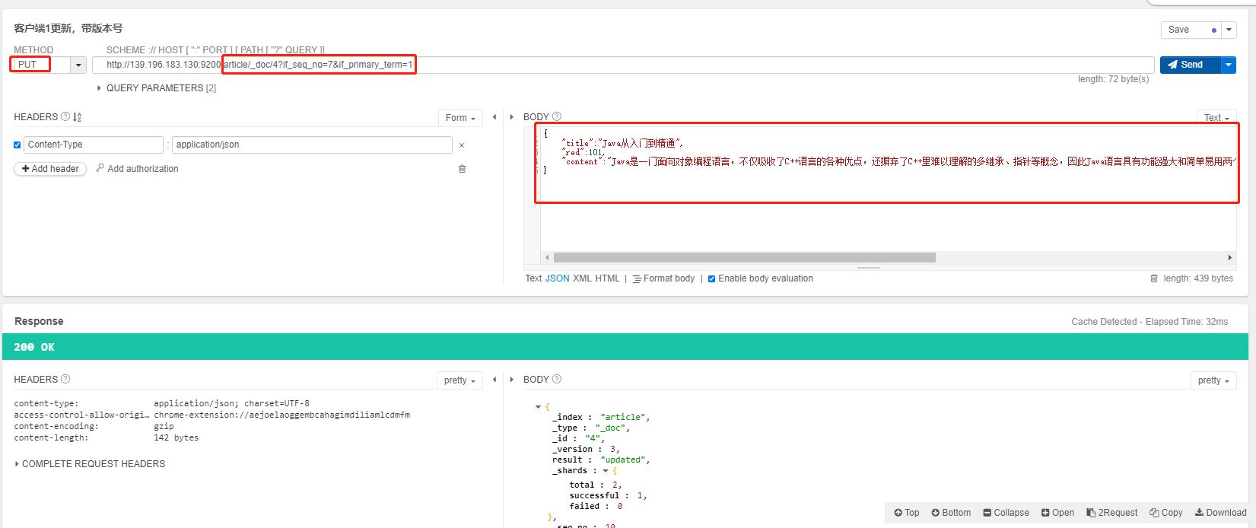Open the Send button dropdown arrow
This screenshot has width=1256, height=528.
pos(1229,65)
